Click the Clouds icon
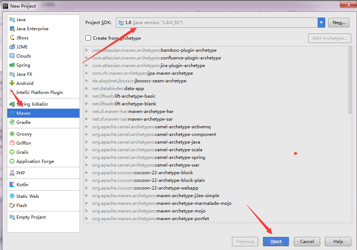Image resolution: width=357 pixels, height=250 pixels. [12, 56]
